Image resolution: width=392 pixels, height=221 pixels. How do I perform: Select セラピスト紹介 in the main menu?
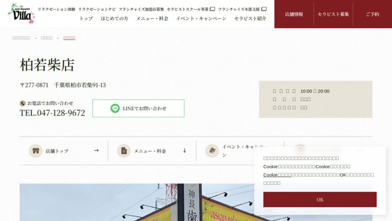(250, 19)
